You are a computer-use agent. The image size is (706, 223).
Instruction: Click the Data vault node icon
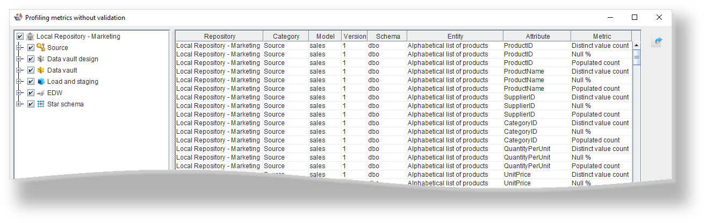pos(41,70)
